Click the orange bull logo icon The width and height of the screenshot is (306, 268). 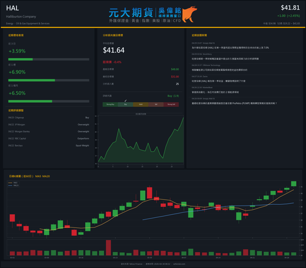189,14
